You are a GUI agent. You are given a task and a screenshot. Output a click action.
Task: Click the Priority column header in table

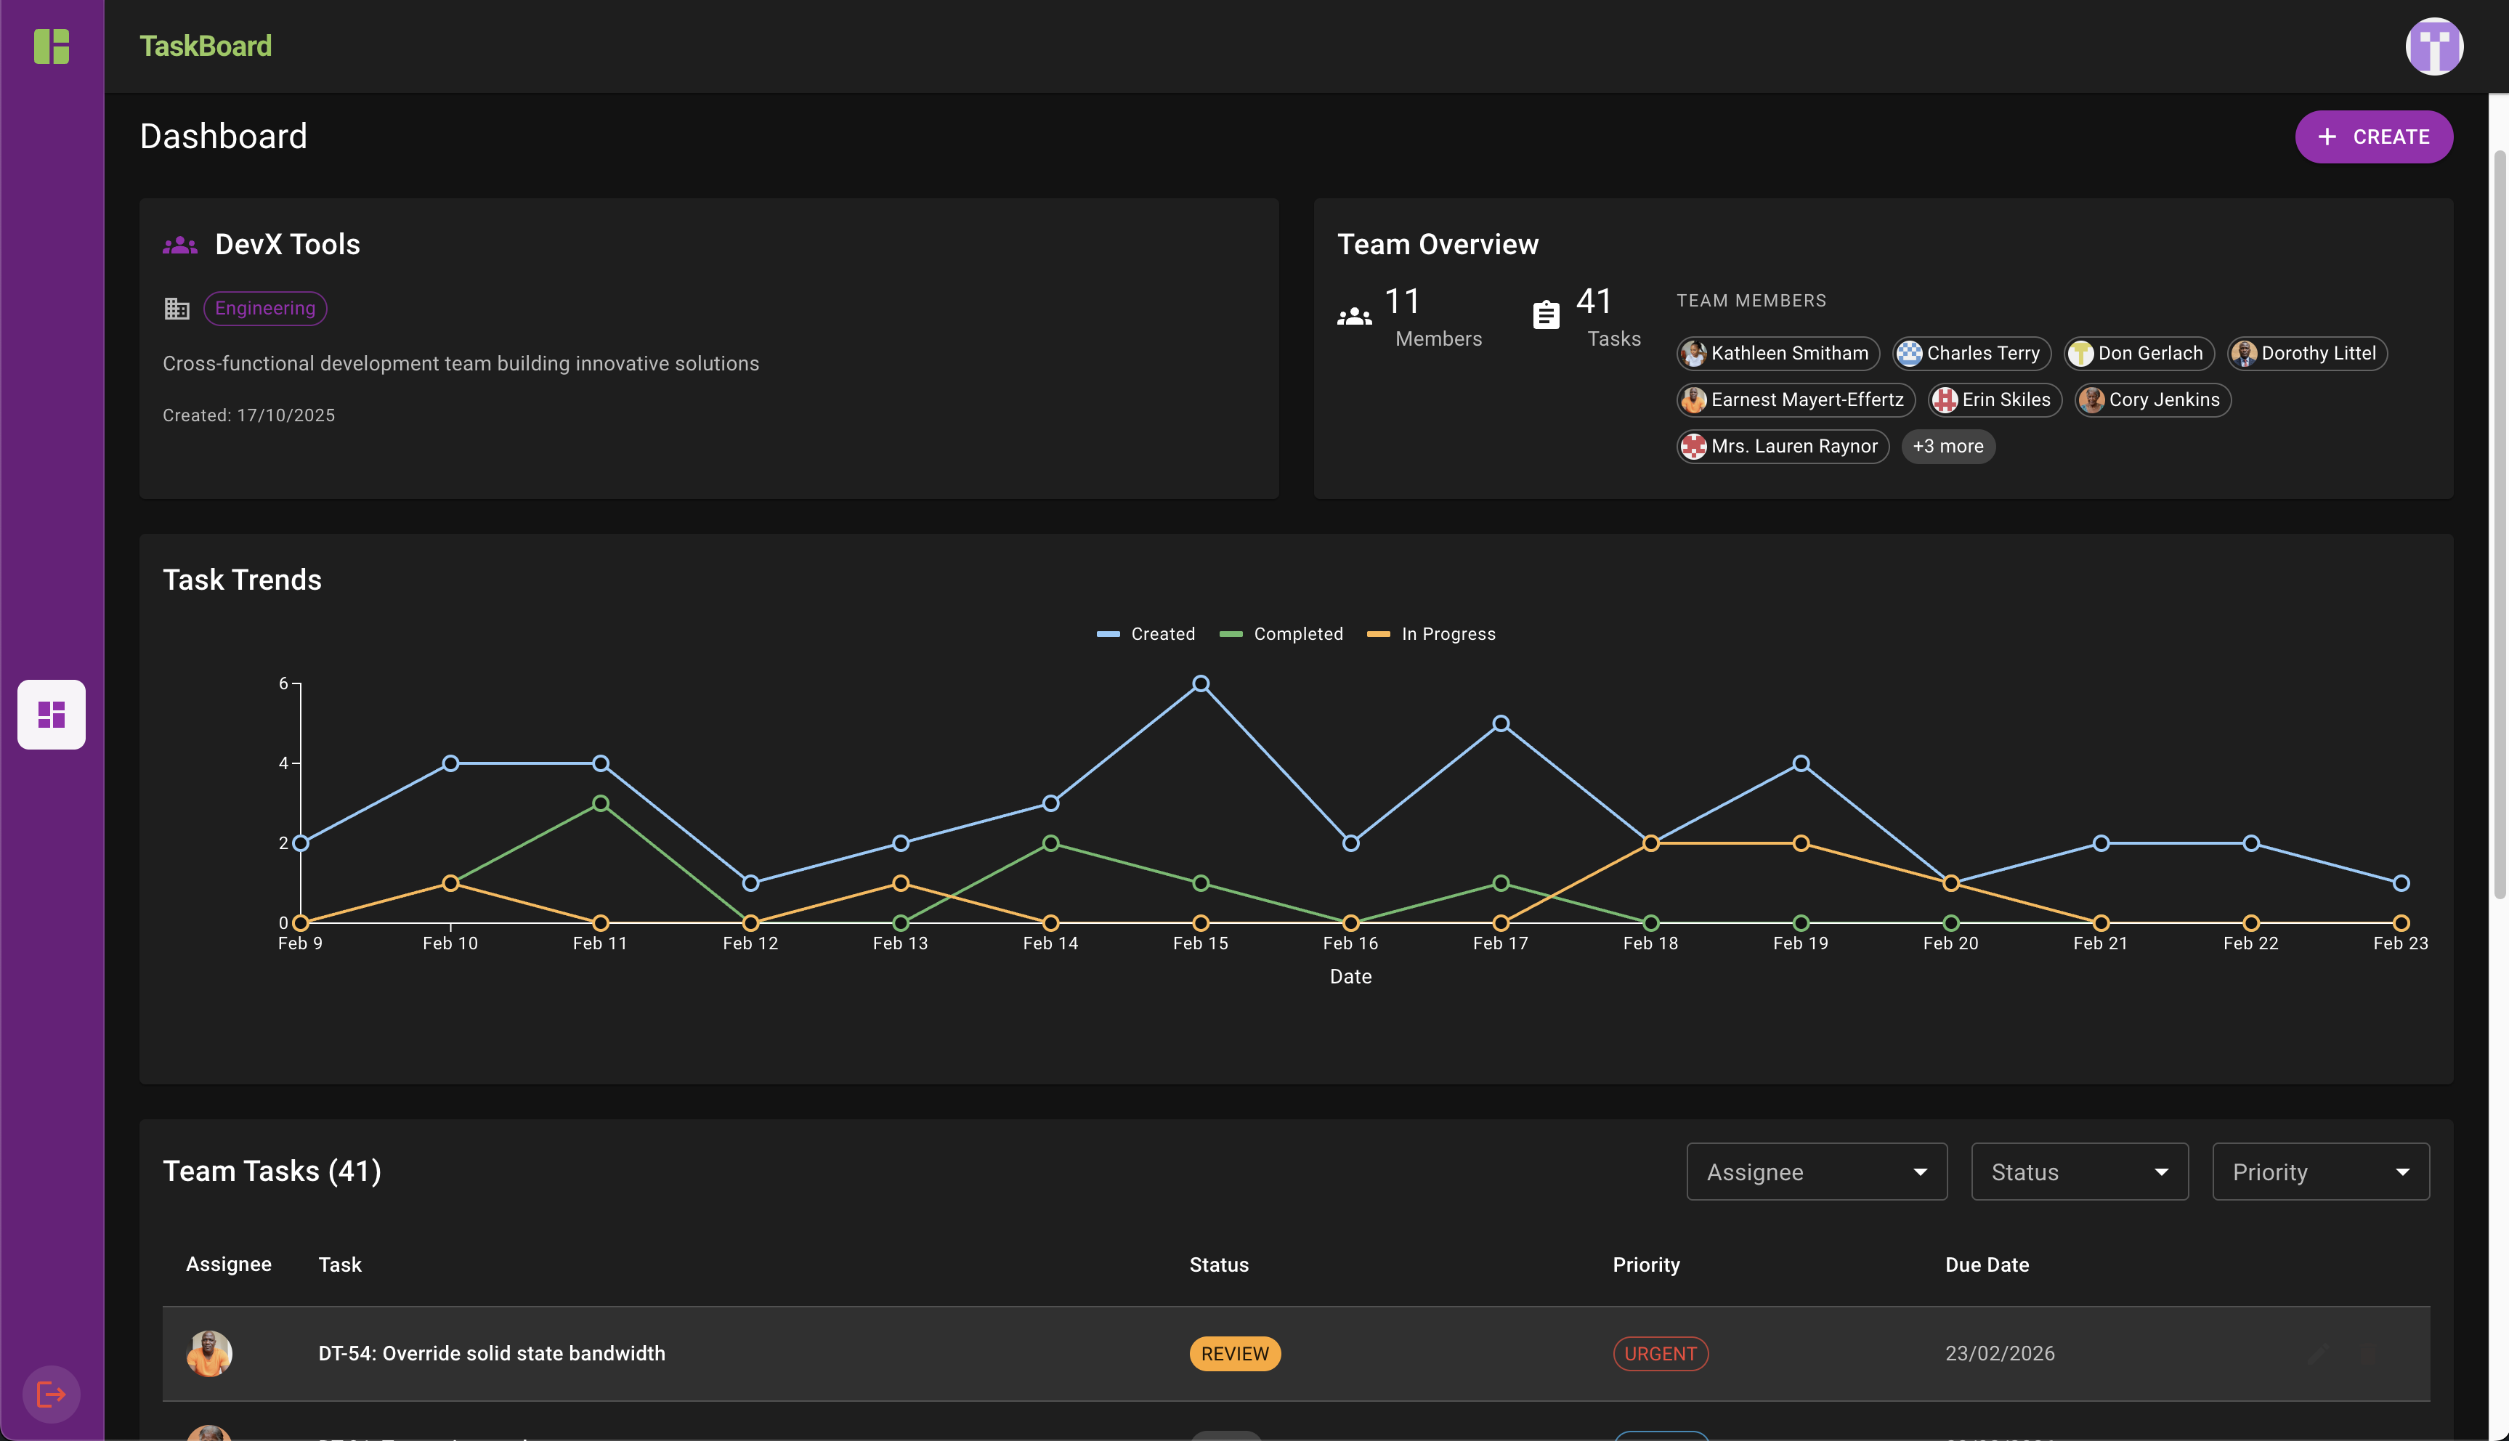1646,1265
